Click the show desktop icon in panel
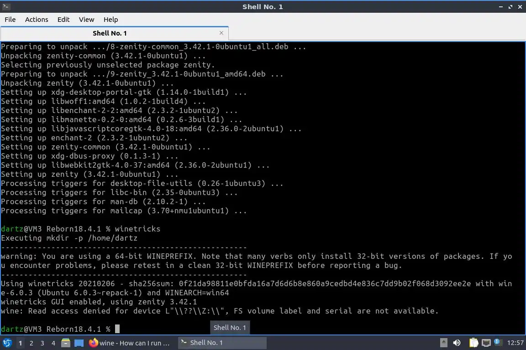This screenshot has height=350, width=526. click(x=79, y=343)
